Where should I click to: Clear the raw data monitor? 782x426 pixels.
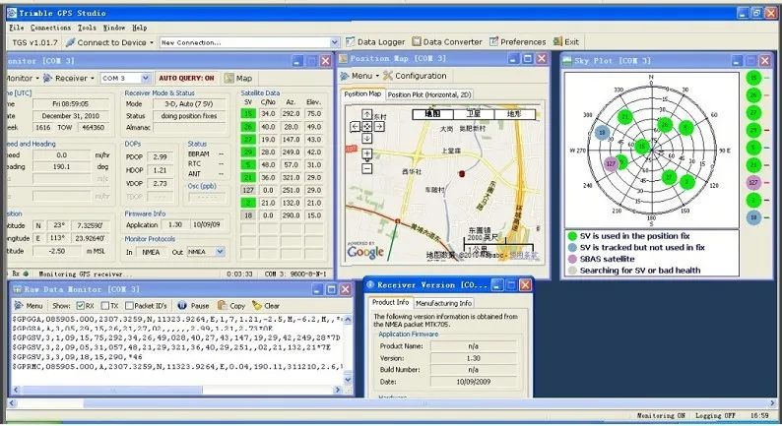(271, 306)
